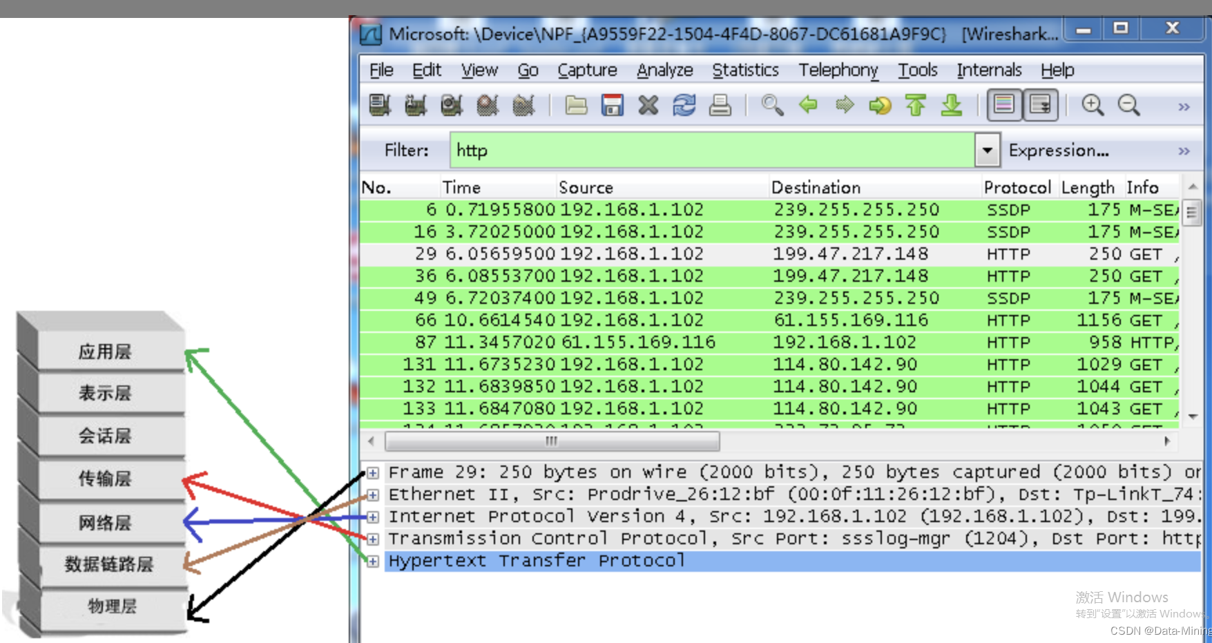1212x643 pixels.
Task: Open the Find Packet magnifier tool
Action: pyautogui.click(x=773, y=105)
